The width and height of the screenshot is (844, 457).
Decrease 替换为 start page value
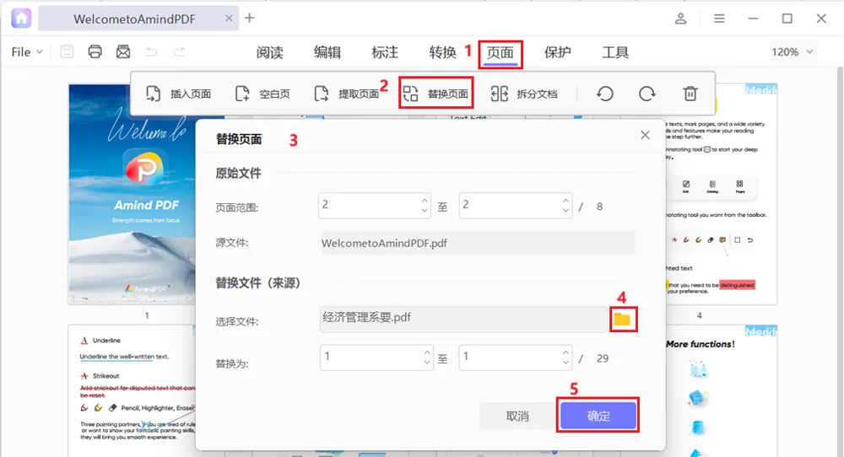(427, 363)
